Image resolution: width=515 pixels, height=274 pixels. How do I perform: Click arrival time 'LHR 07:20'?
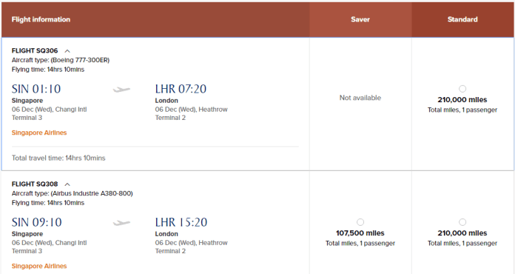181,89
